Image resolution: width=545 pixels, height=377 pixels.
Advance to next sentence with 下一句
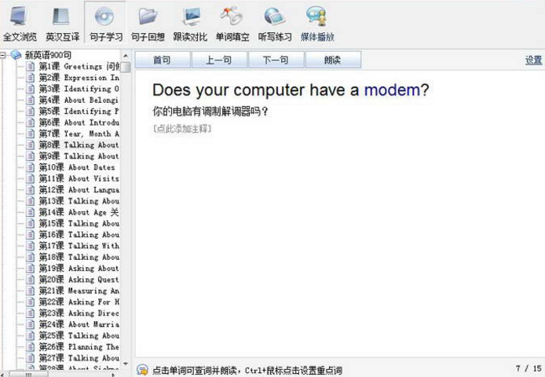pos(276,60)
